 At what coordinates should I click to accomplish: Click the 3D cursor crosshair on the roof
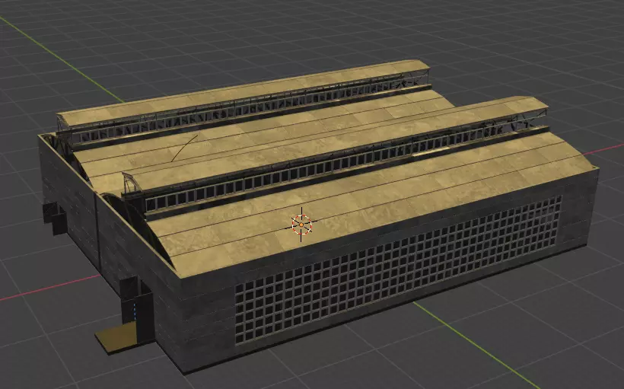[301, 225]
